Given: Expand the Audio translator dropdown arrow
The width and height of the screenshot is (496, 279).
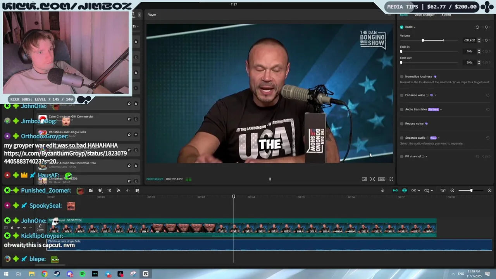Looking at the screenshot, I should (x=441, y=110).
